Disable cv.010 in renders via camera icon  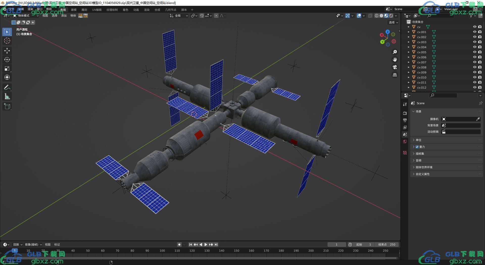coord(480,77)
